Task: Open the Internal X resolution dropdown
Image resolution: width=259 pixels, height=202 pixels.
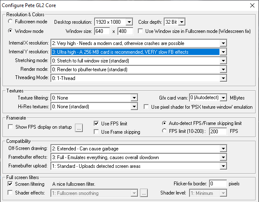Action: coord(139,43)
